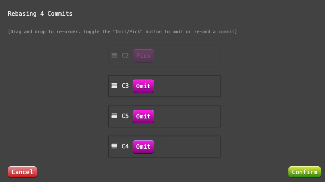Cancel the interactive rebase dialog
325x182 pixels.
(22, 172)
